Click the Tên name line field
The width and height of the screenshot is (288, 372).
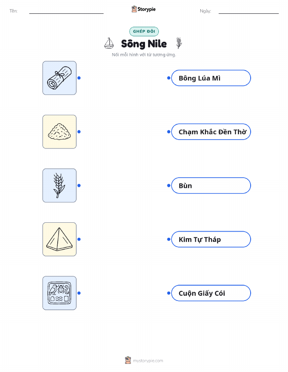point(66,11)
